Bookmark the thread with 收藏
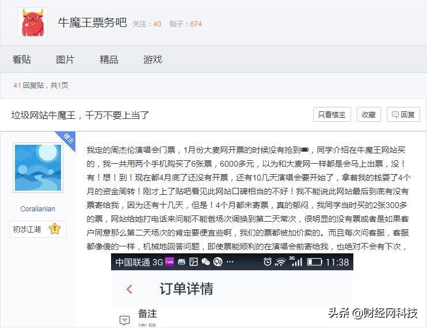Screen dimensions: 427x328 pyautogui.click(x=369, y=114)
